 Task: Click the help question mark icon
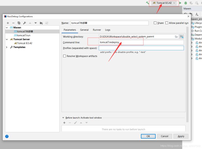point(7,136)
